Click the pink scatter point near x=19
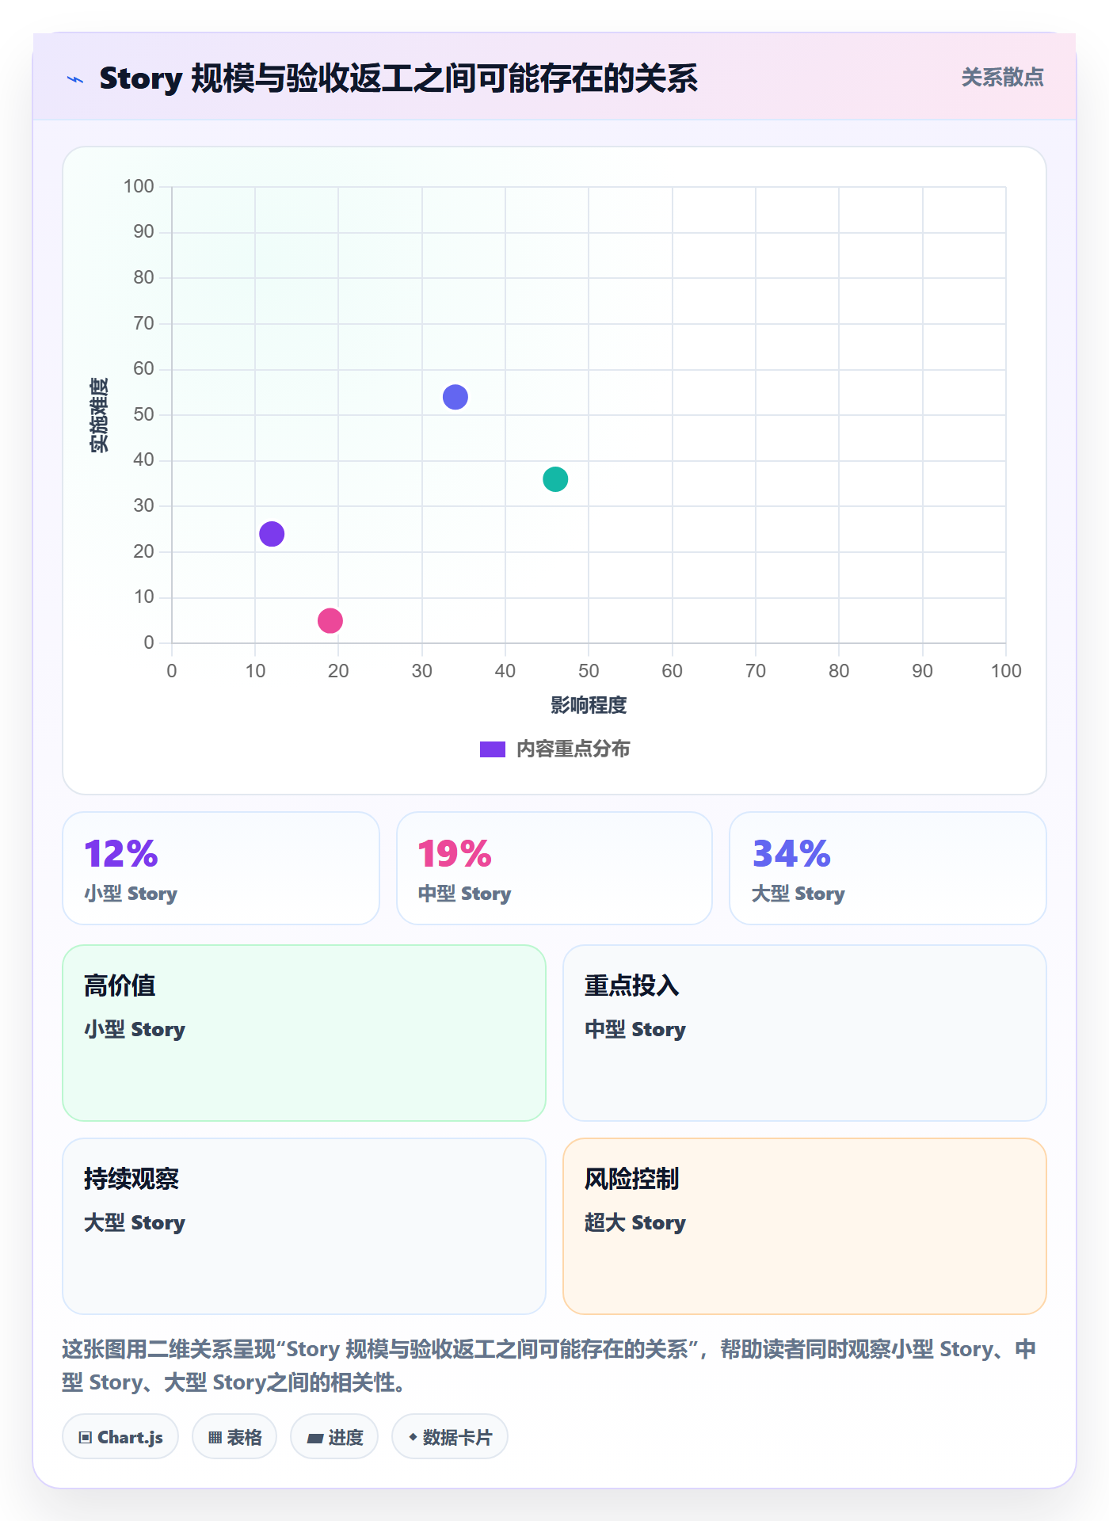1109x1521 pixels. [330, 621]
